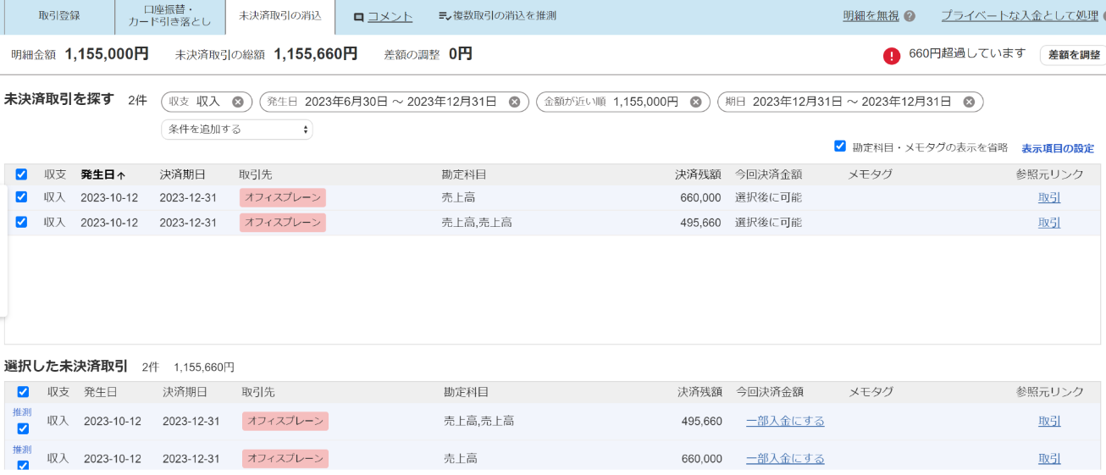The height and width of the screenshot is (475, 1106).
Task: Toggle the select-all checkbox in the search table header
Action: point(21,174)
